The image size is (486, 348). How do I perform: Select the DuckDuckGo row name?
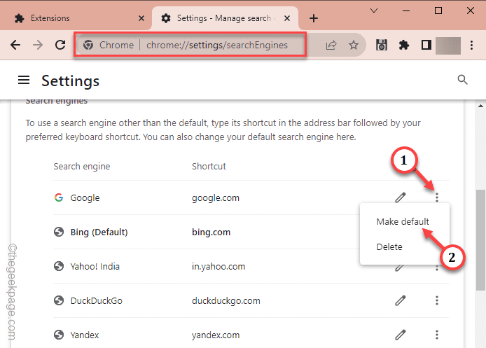96,300
